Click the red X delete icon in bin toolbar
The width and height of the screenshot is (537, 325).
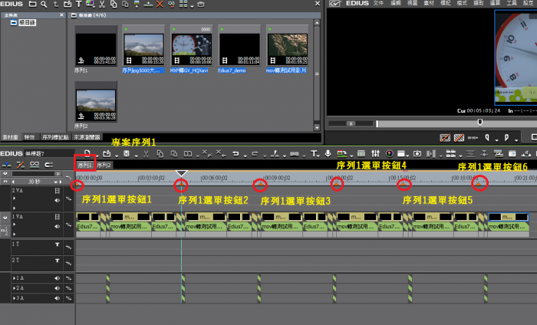160,5
